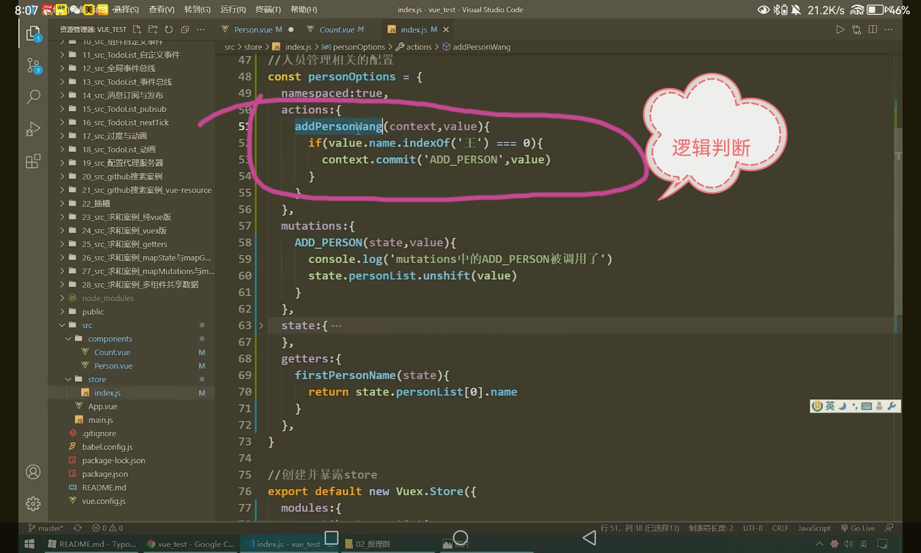This screenshot has width=921, height=553.
Task: Expand the 22_插槽 folder
Action: (96, 203)
